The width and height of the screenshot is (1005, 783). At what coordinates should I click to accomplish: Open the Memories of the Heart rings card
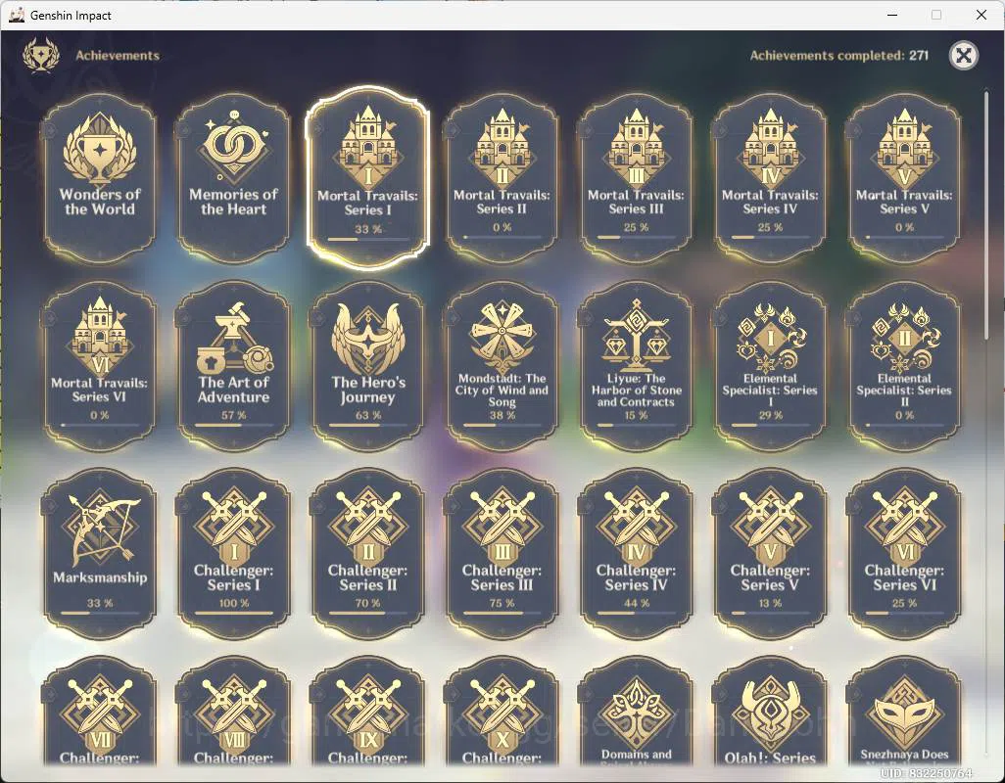tap(233, 177)
